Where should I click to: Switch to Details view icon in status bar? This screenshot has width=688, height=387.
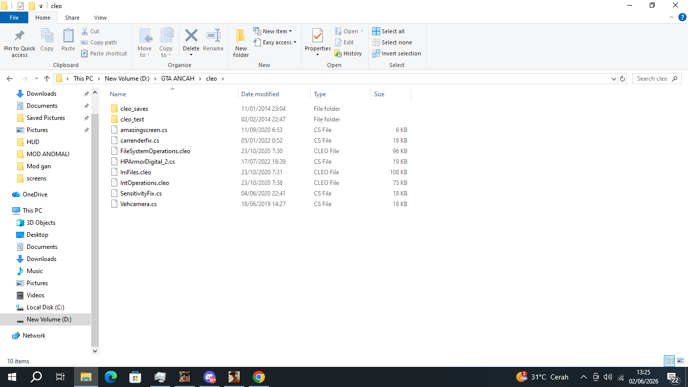point(669,361)
